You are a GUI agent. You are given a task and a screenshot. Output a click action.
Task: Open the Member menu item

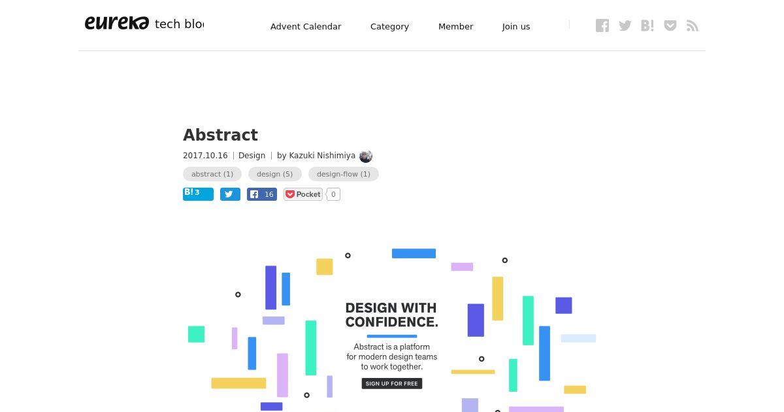455,26
